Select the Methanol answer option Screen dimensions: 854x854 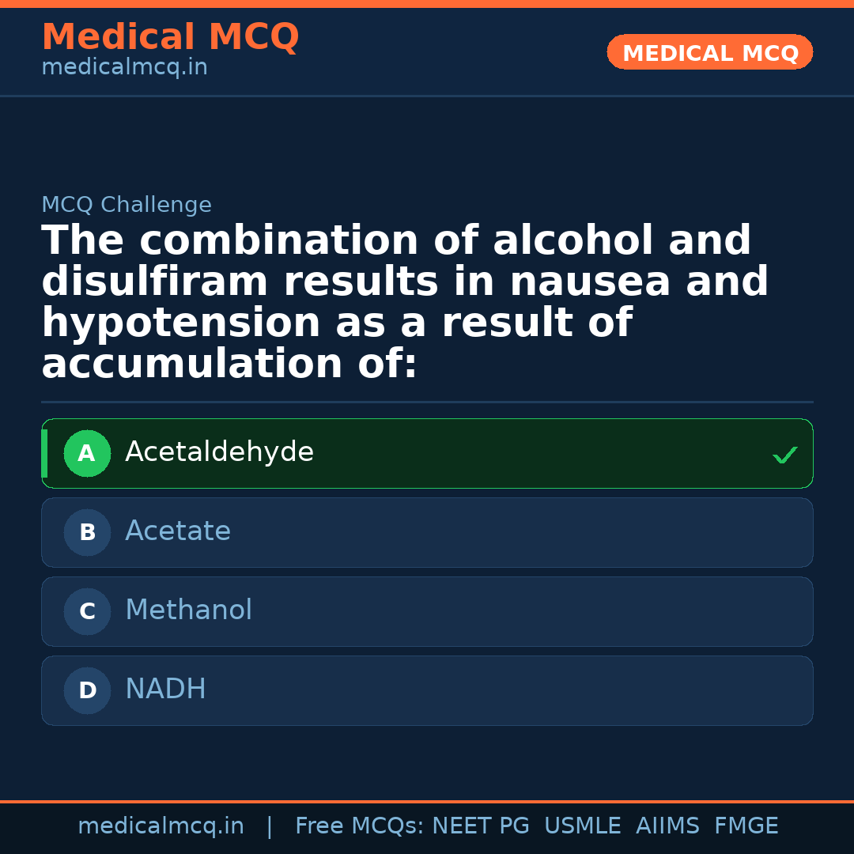[427, 611]
